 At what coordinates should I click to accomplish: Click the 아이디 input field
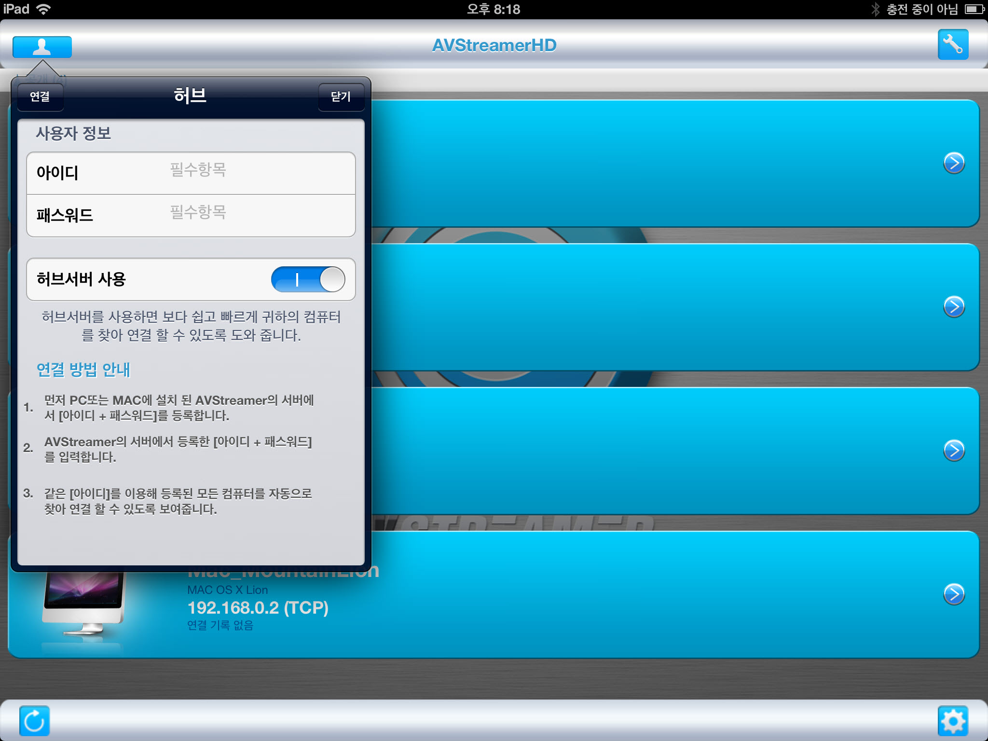191,173
